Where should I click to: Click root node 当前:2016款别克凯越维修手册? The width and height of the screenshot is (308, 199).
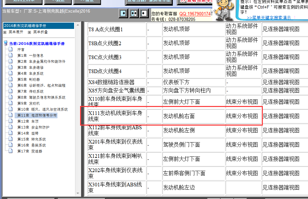37,44
